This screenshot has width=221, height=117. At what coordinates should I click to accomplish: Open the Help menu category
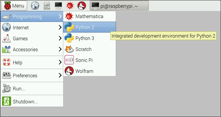[32, 62]
